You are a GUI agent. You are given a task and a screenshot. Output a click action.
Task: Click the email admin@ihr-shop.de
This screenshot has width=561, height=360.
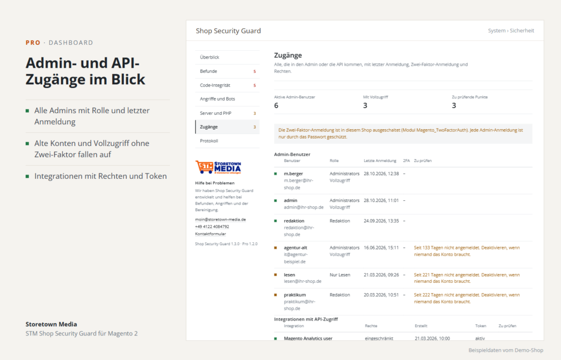(304, 207)
